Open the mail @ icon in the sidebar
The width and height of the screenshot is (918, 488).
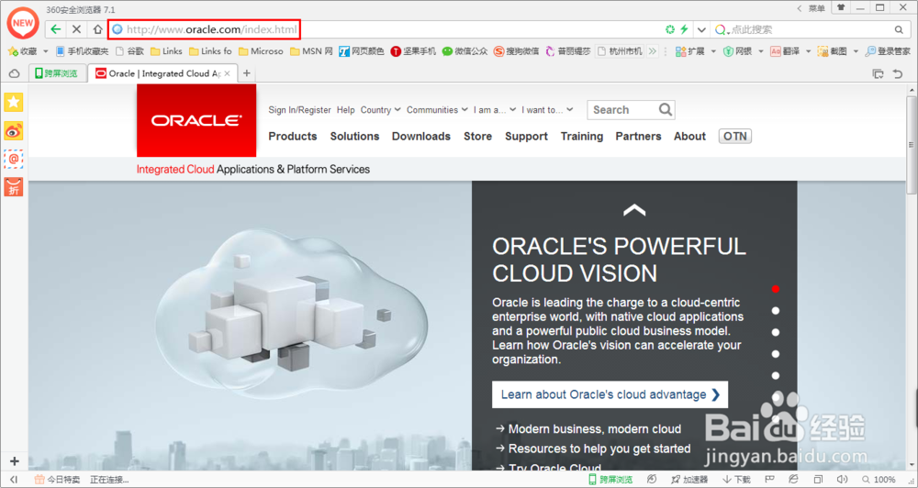coord(14,159)
